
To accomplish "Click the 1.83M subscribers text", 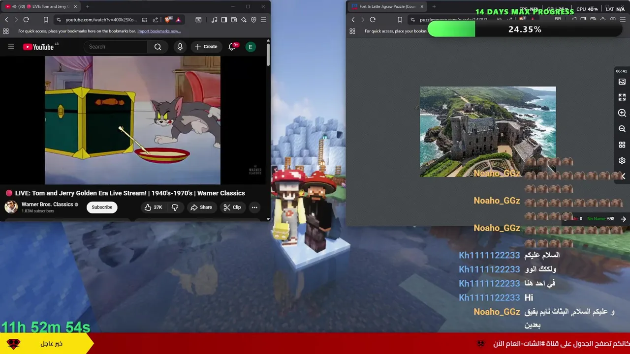I will 38,211.
